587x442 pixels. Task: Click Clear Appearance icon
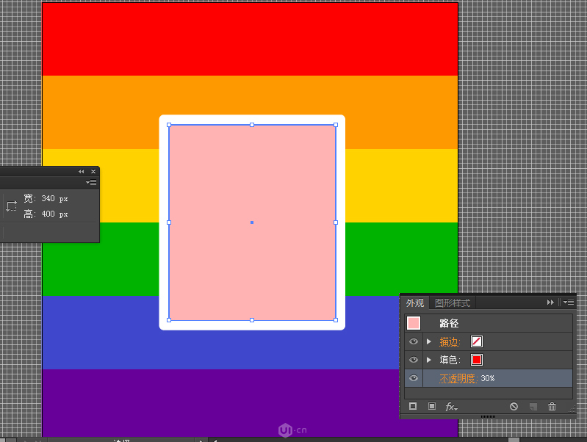[x=514, y=406]
